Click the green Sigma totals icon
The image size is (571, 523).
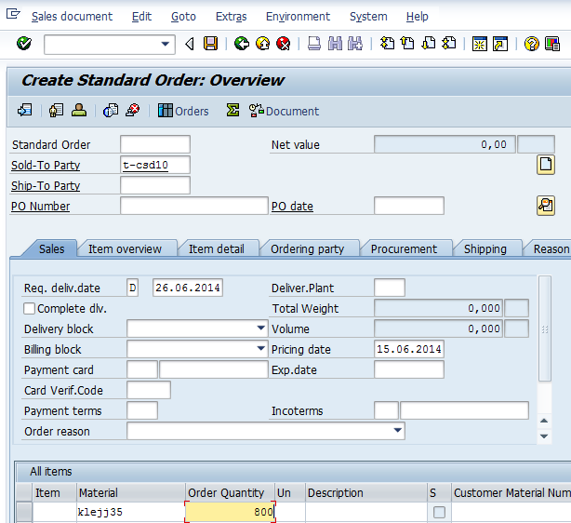pos(232,110)
